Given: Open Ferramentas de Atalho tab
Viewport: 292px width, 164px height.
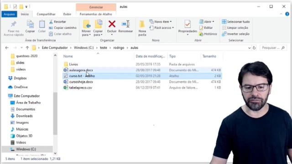Looking at the screenshot, I should coord(96,14).
